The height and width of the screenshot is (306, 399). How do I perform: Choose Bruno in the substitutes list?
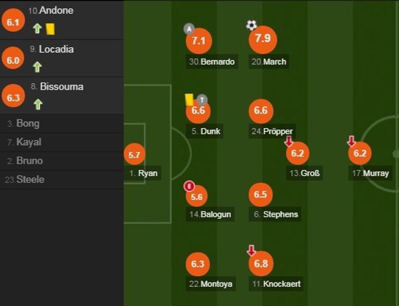coord(30,161)
